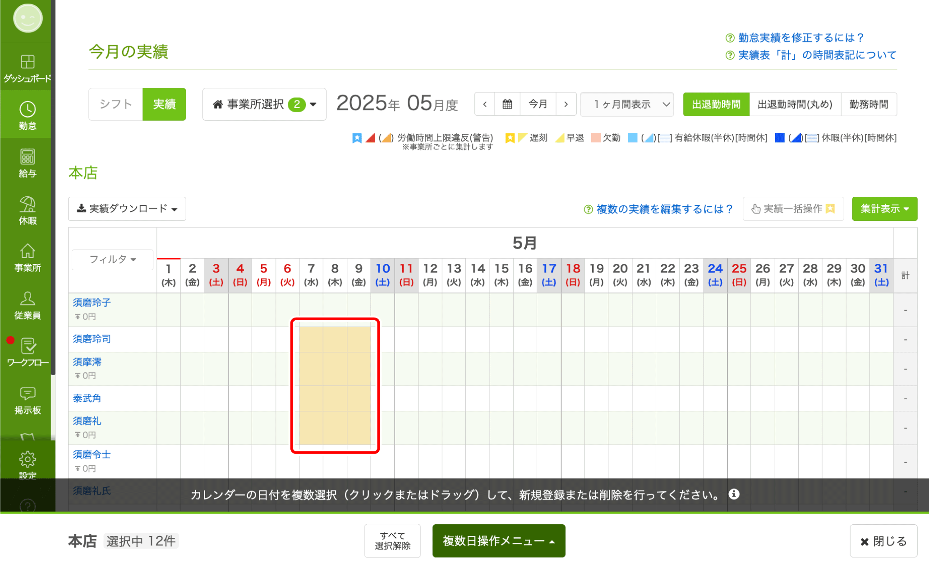The width and height of the screenshot is (929, 568).
Task: Open employee 泰武角 link
Action: tap(87, 399)
